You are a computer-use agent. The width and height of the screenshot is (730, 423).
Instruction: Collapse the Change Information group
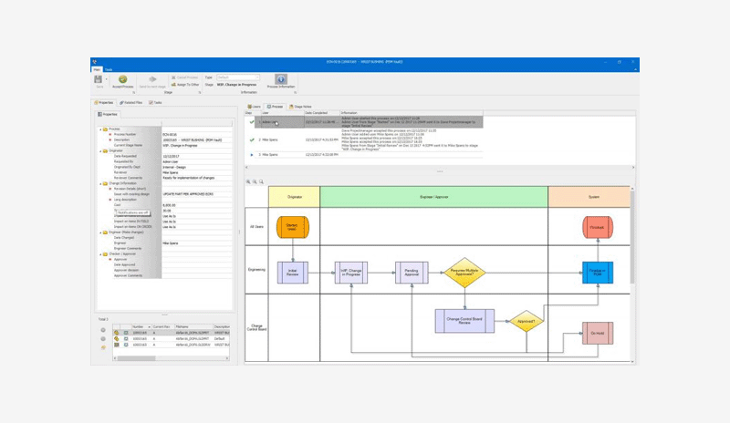tap(101, 183)
